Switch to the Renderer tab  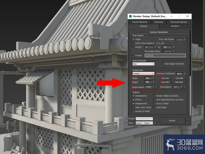click(175, 26)
